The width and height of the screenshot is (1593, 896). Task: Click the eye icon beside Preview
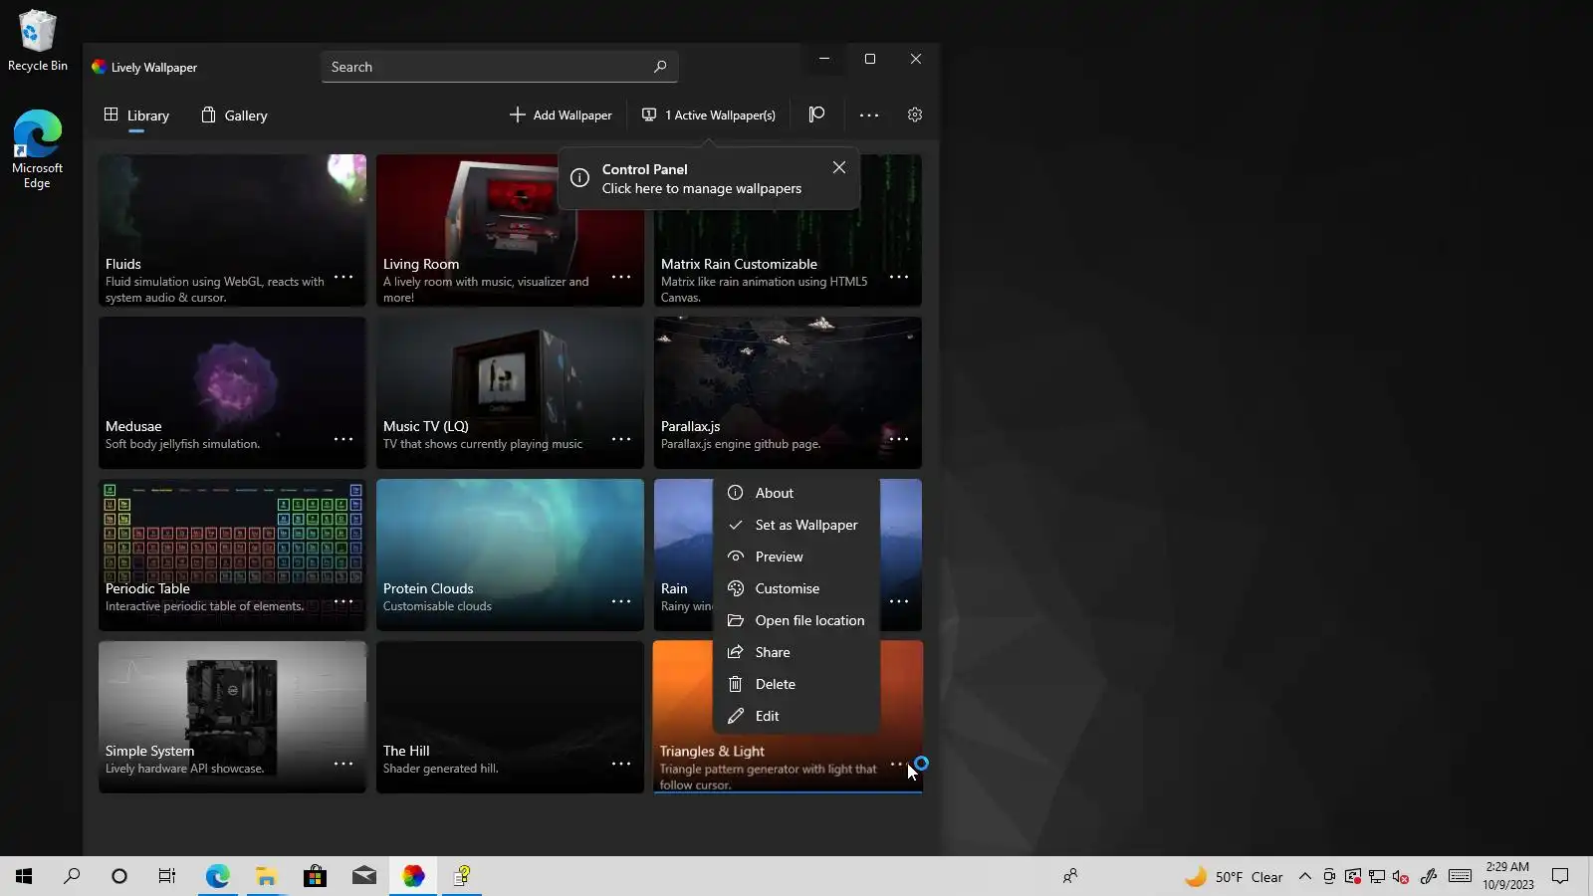pos(736,557)
